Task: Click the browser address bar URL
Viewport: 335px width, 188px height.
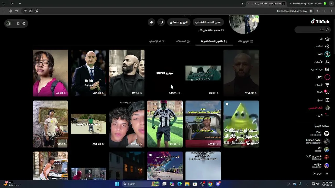Action: pos(292,11)
